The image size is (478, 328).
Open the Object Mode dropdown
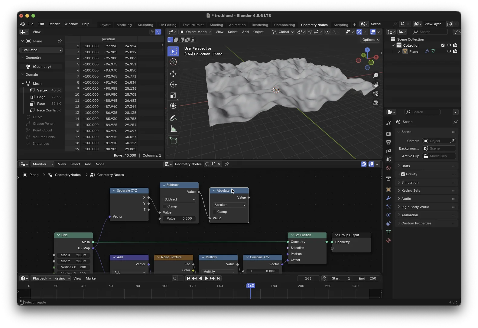[x=195, y=32]
